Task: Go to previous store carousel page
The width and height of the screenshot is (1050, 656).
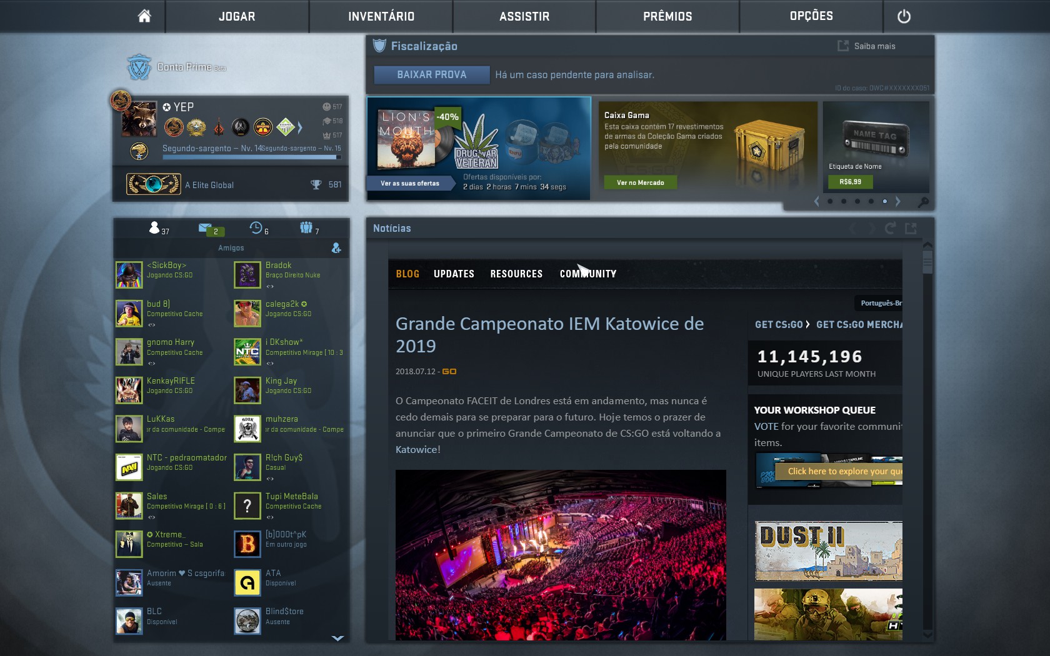Action: tap(816, 201)
